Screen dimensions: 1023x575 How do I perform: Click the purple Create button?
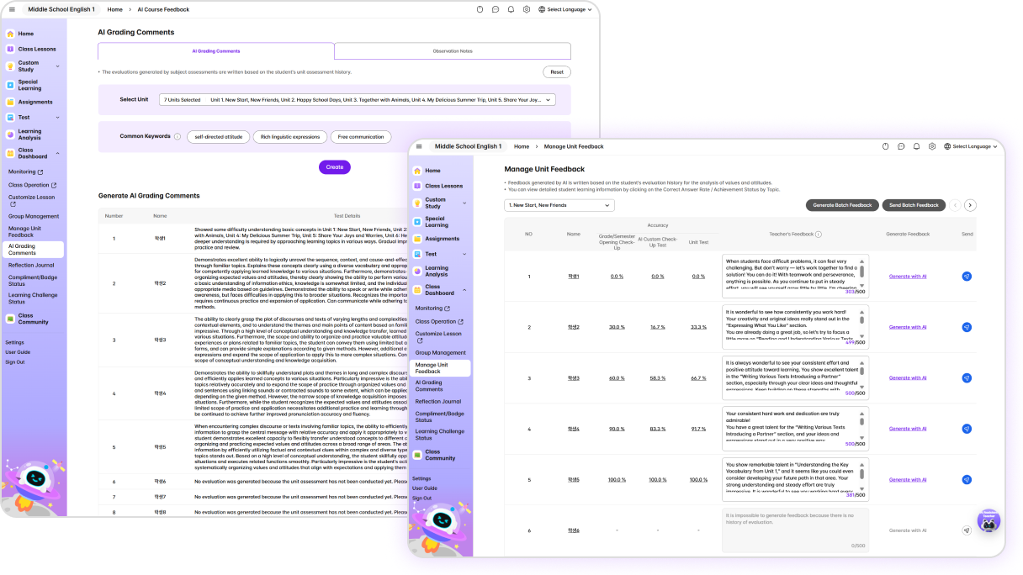335,167
